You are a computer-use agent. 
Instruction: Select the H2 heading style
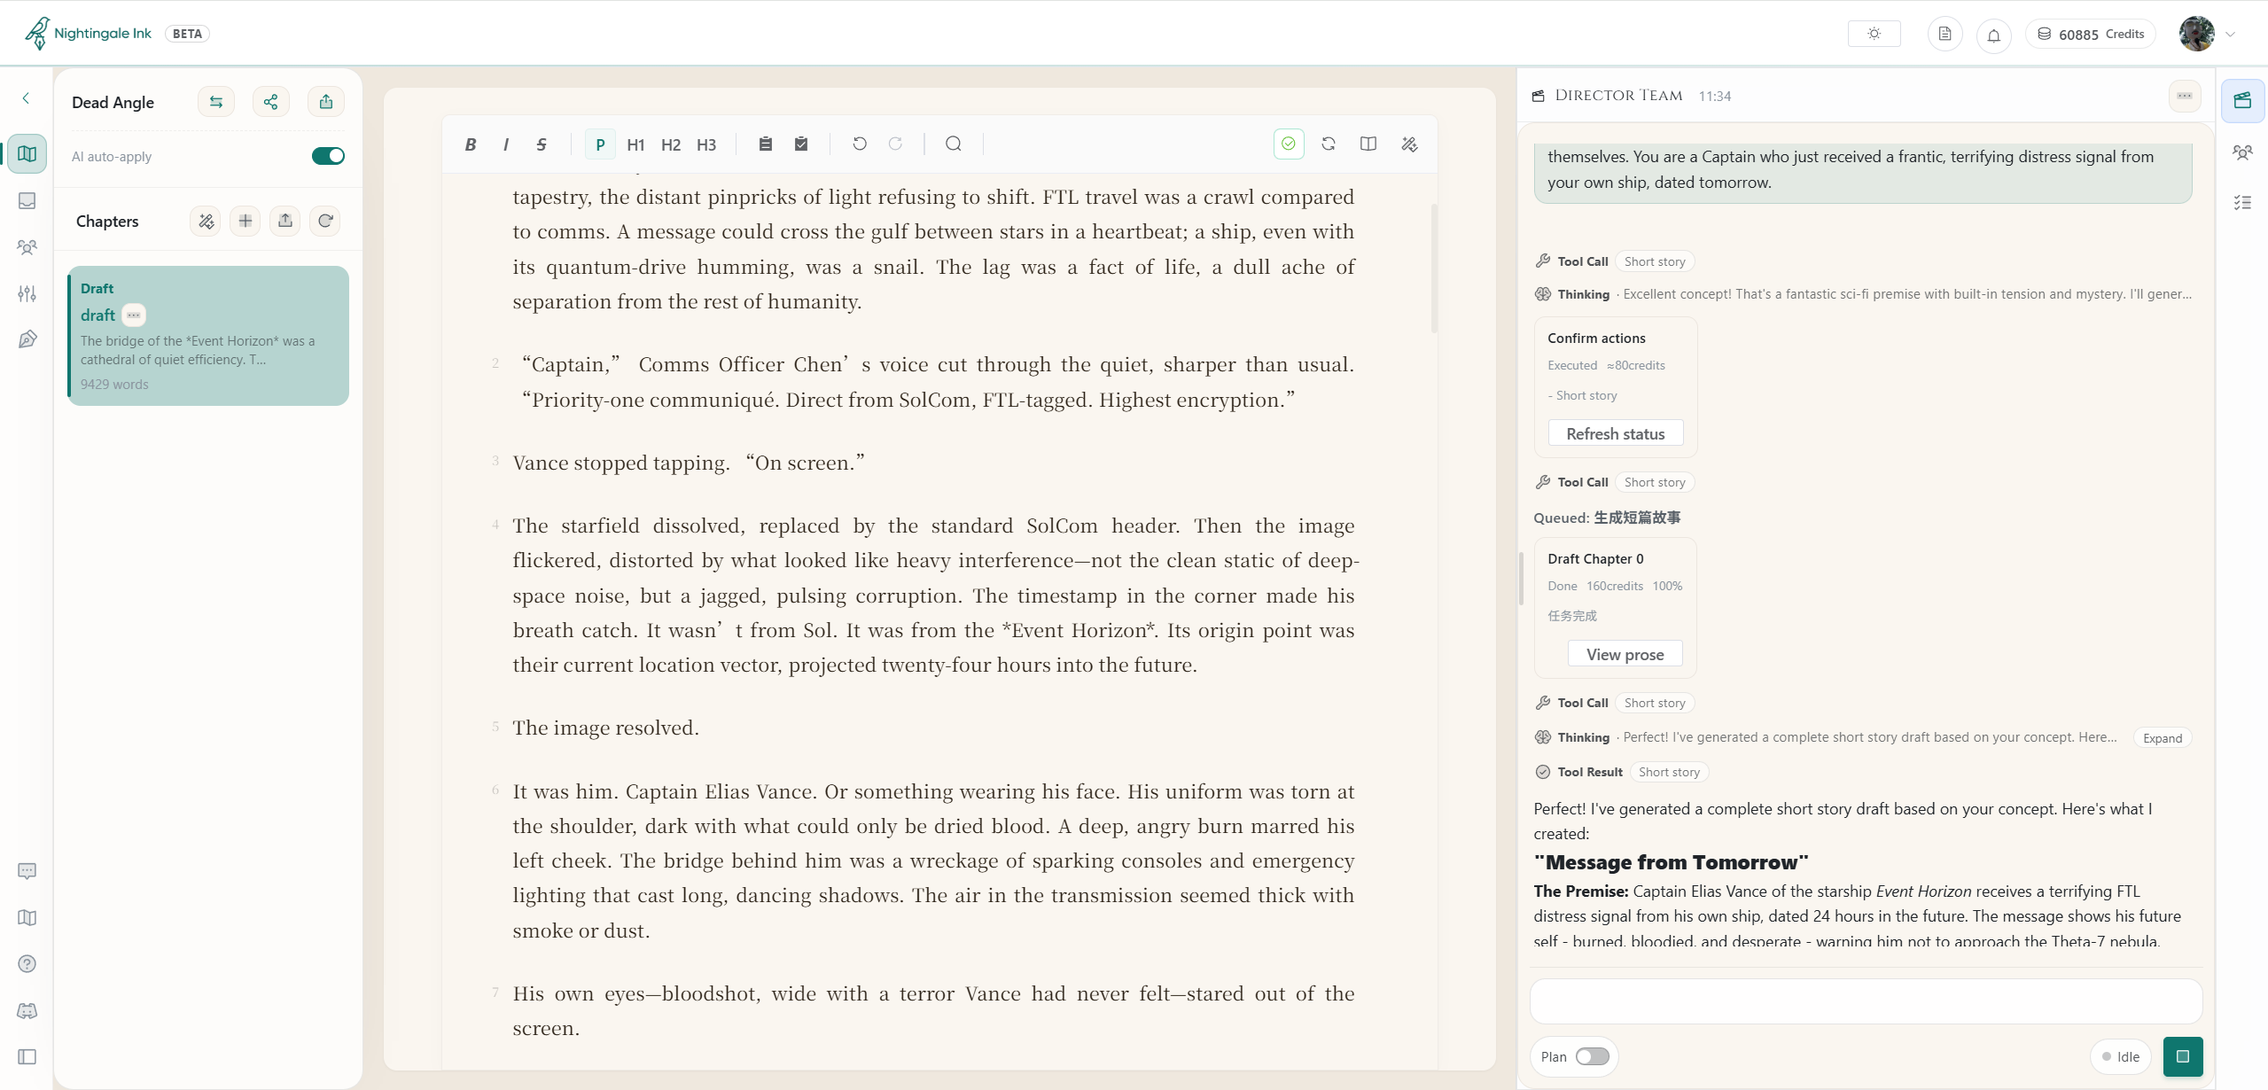tap(671, 144)
